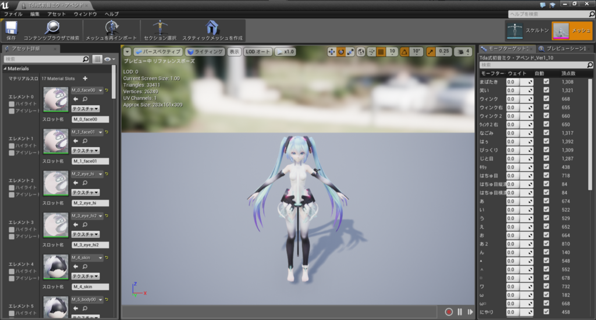Open viewport options dropdown arrow
Screen dimensions: 596x320
pos(127,52)
